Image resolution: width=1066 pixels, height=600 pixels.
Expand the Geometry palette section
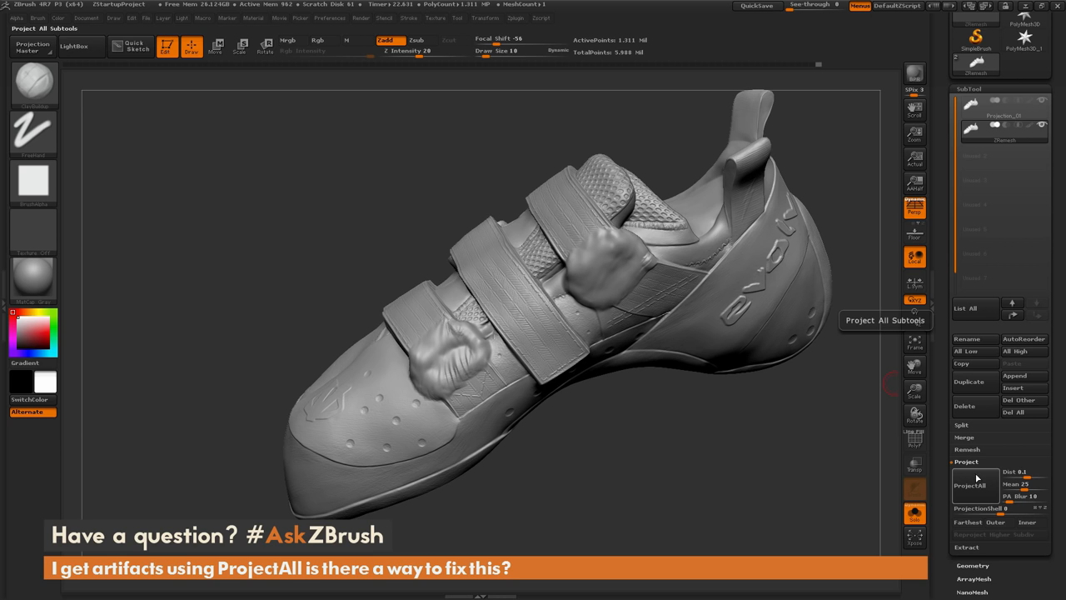tap(973, 566)
